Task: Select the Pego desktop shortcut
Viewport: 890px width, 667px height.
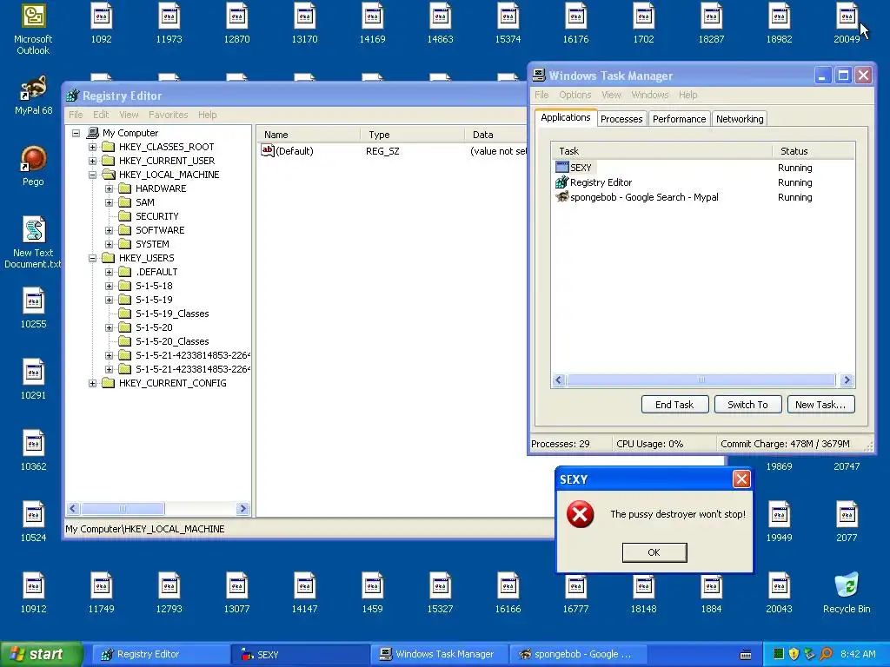Action: (x=33, y=166)
